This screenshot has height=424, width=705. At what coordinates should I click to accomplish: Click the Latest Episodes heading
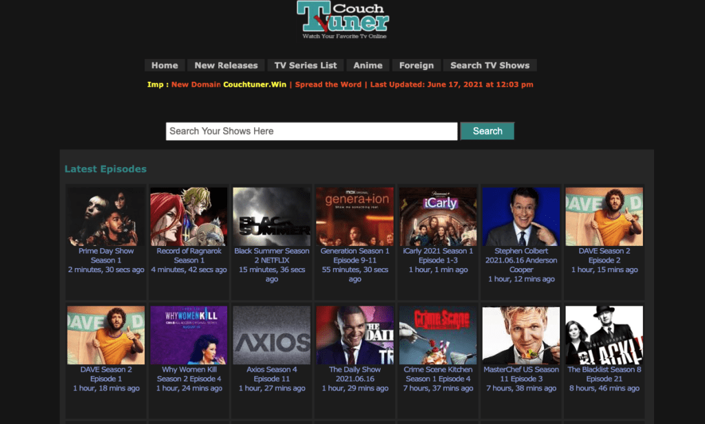click(105, 169)
